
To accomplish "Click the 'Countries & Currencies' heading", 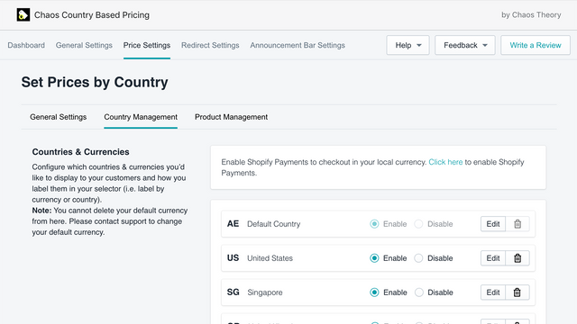I will 80,152.
